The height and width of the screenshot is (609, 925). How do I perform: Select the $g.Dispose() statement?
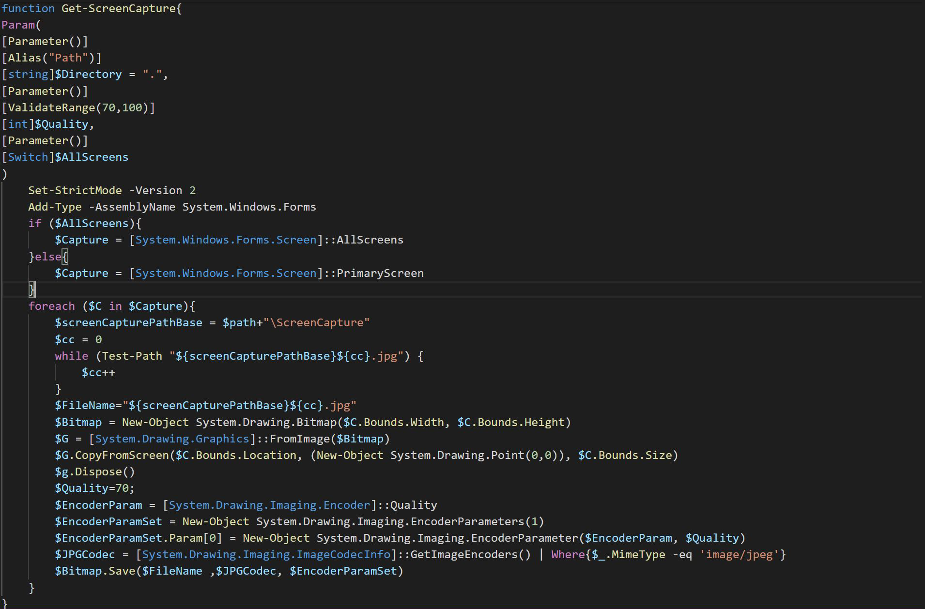pyautogui.click(x=94, y=472)
